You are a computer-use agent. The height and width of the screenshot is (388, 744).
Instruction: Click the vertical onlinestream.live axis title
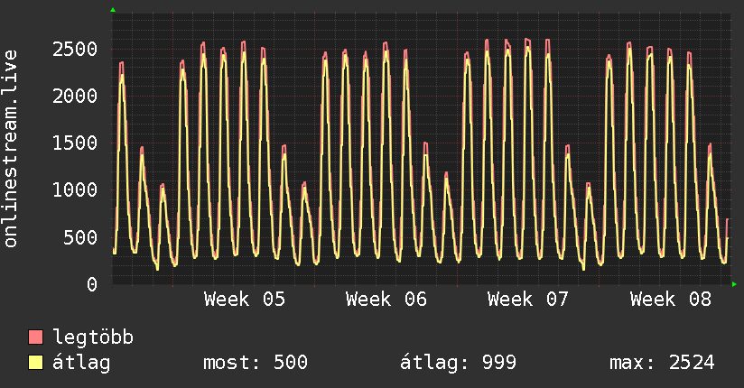pyautogui.click(x=11, y=148)
